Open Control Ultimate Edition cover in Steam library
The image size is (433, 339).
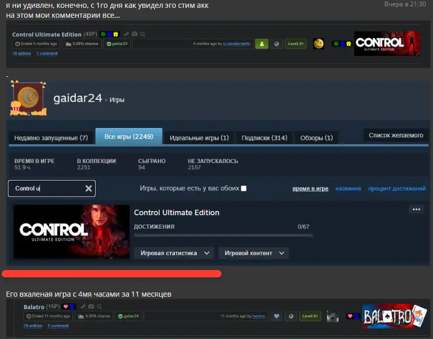click(72, 232)
